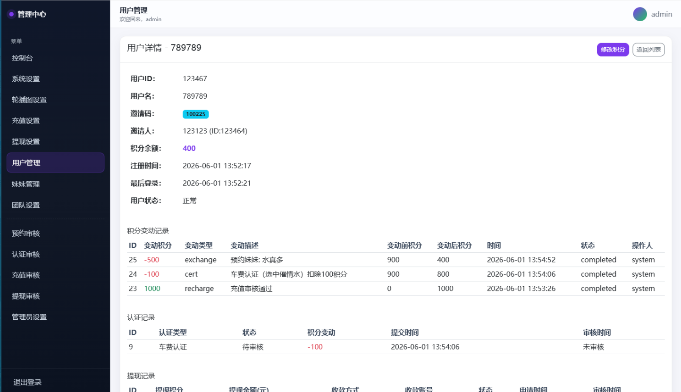Click time 2026-06-01 13:54:52

pos(521,260)
